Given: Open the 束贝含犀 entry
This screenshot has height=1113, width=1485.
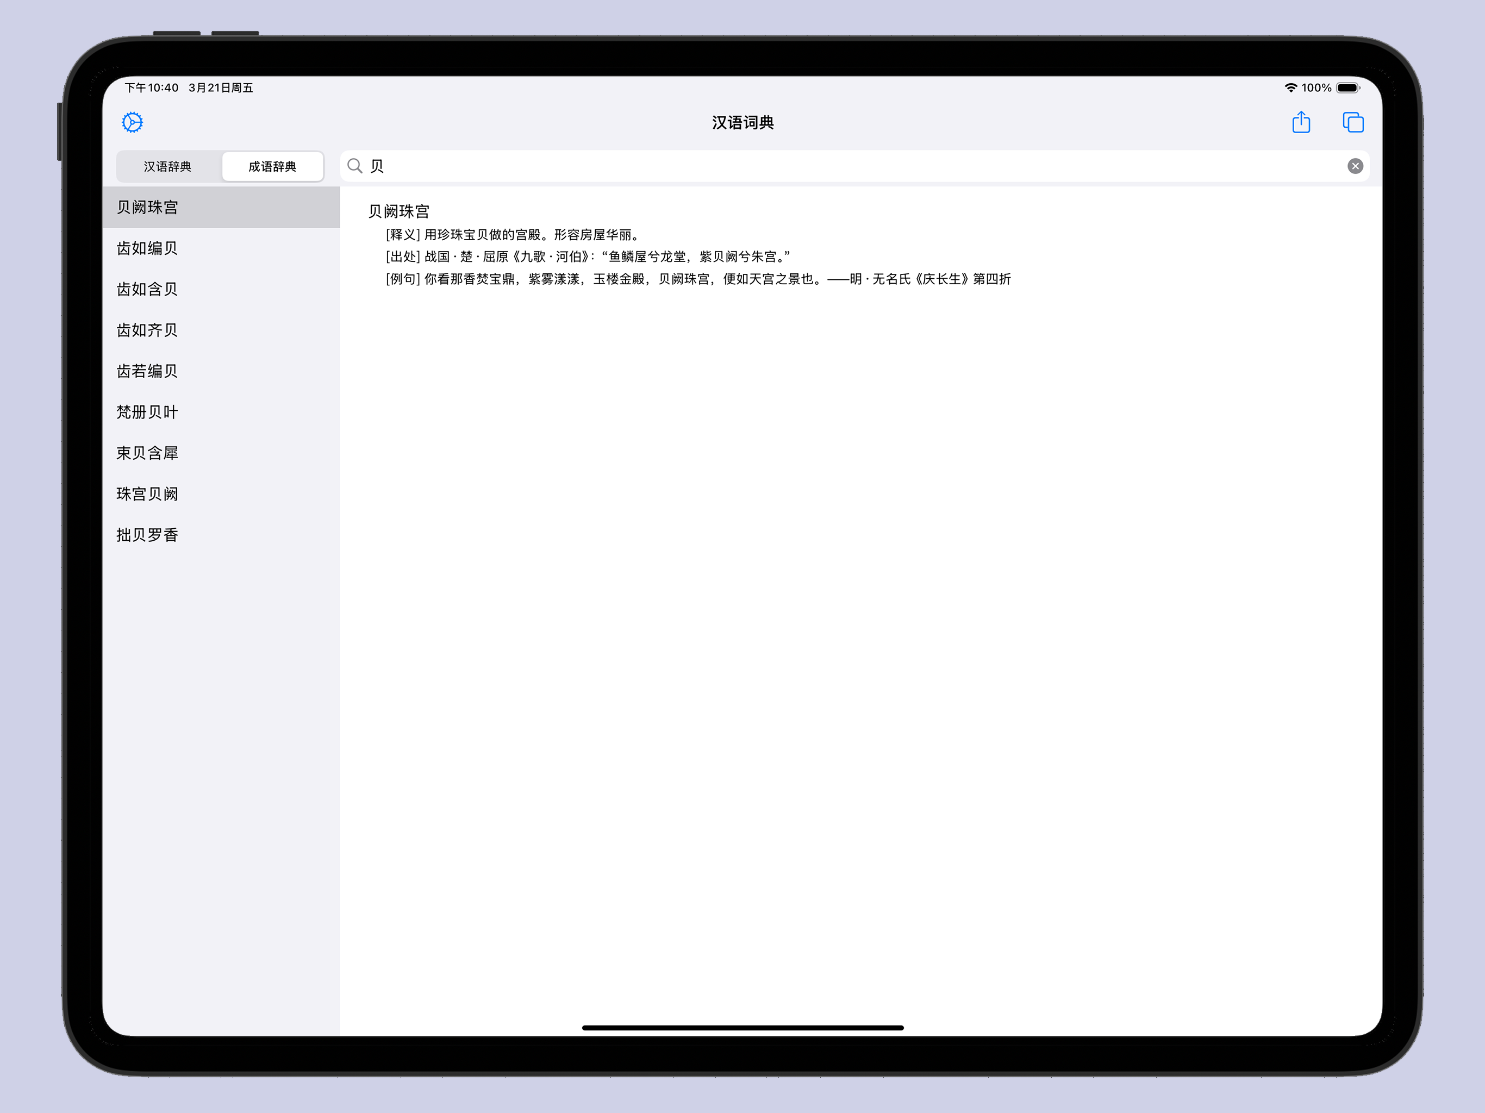Looking at the screenshot, I should point(221,453).
